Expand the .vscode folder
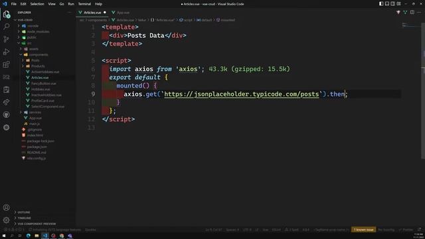 (33, 26)
